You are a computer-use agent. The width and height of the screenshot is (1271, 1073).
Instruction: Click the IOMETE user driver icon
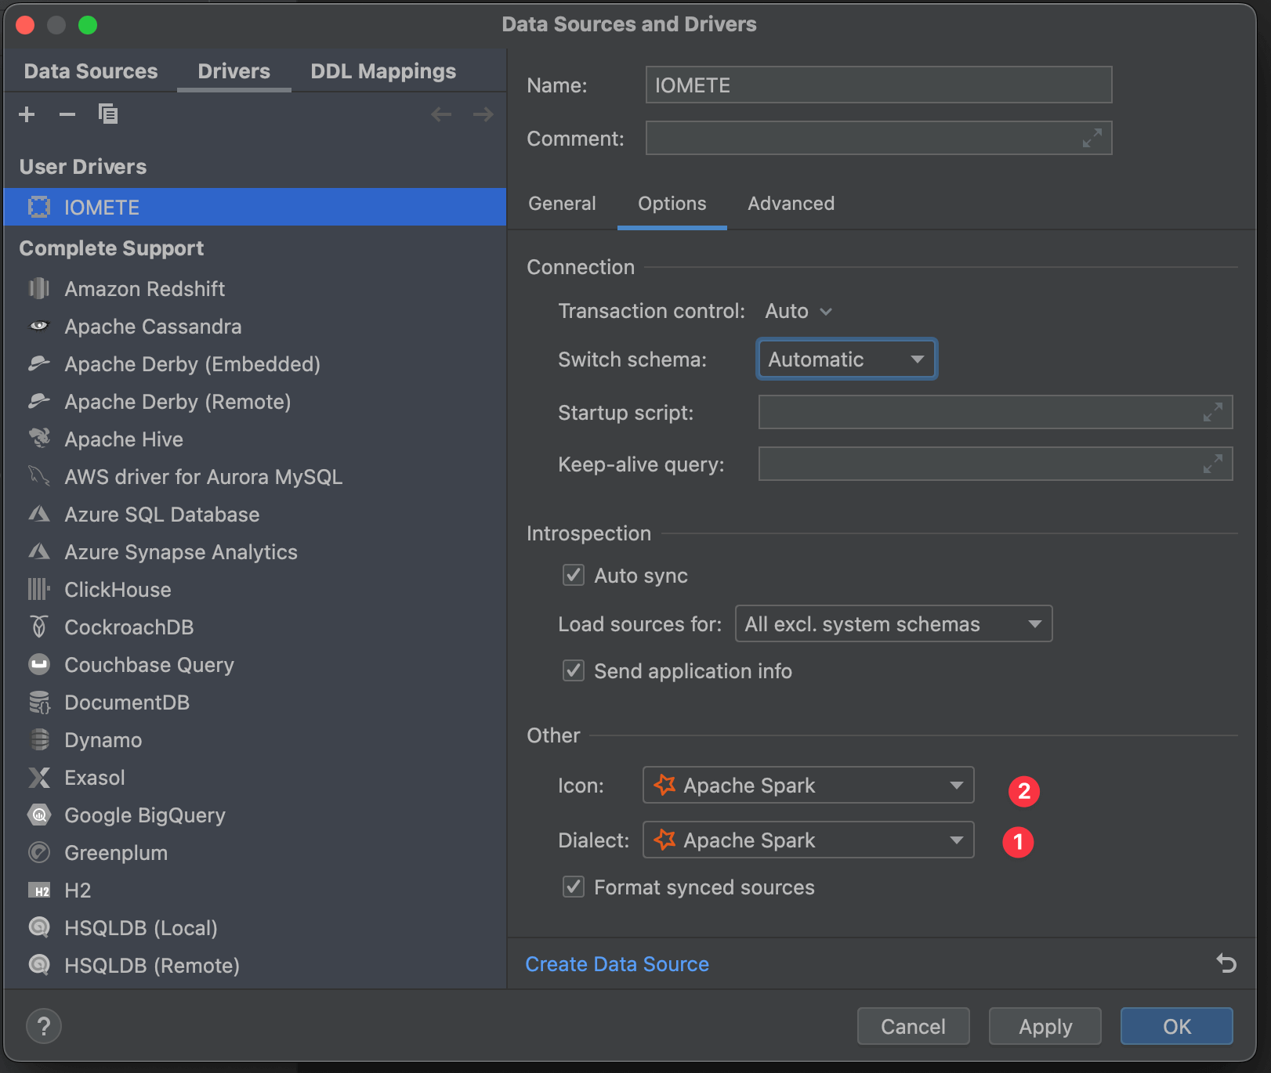point(39,207)
